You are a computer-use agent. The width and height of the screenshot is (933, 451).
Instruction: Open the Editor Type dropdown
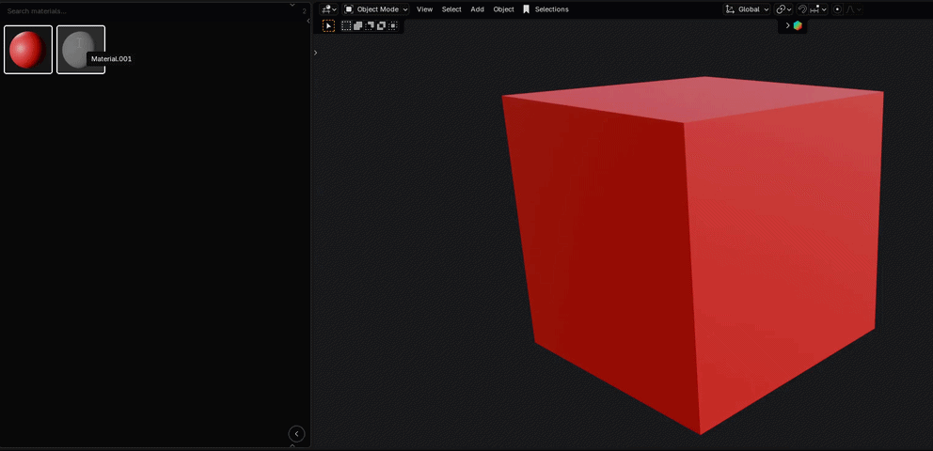(x=329, y=9)
